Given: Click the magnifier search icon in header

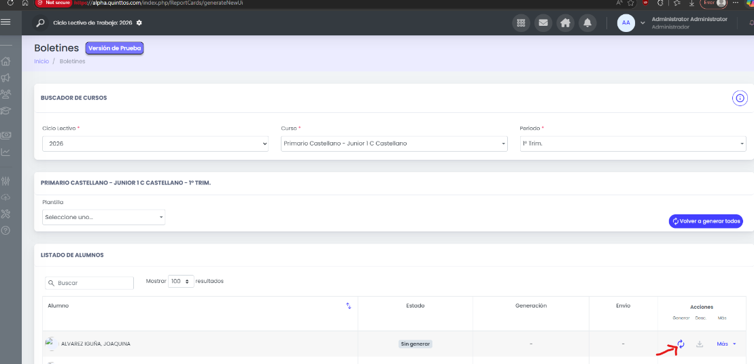Looking at the screenshot, I should coord(40,22).
